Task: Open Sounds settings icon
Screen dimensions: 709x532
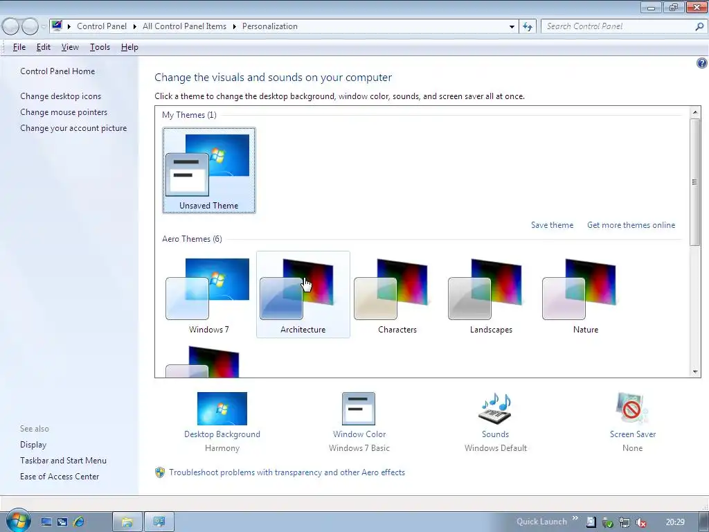Action: (495, 409)
